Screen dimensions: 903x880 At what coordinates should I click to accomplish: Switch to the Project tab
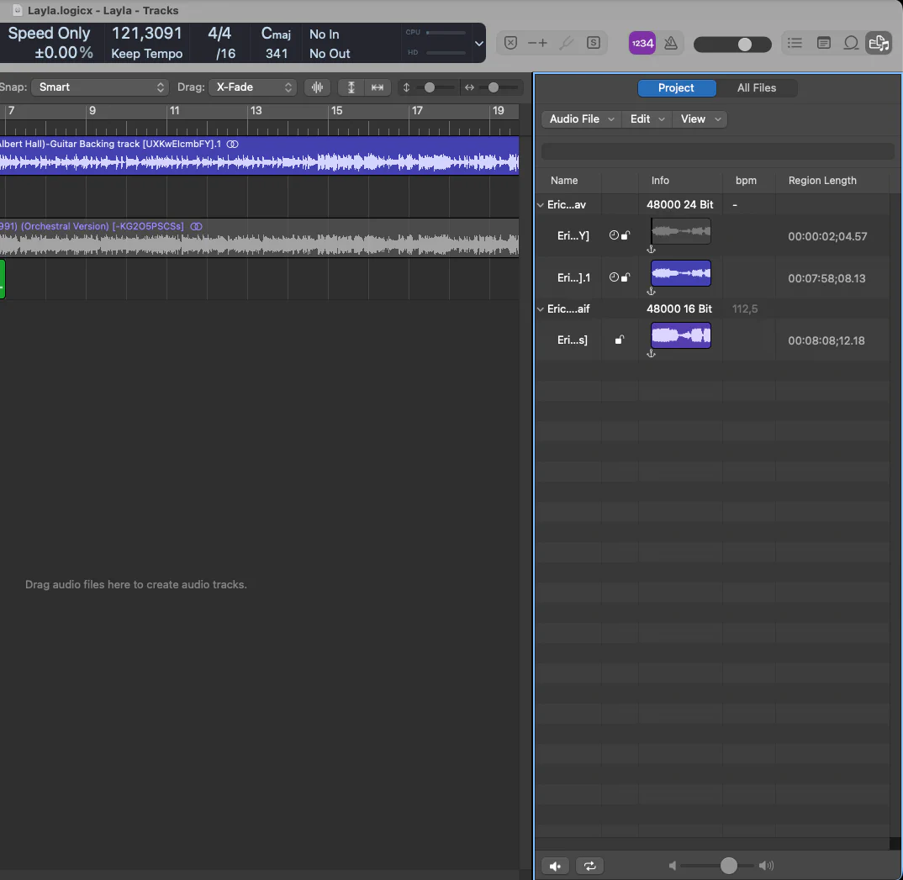676,88
